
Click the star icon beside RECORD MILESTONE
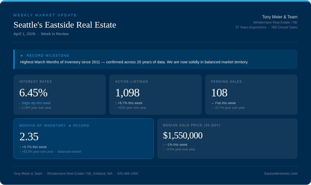(x=22, y=56)
